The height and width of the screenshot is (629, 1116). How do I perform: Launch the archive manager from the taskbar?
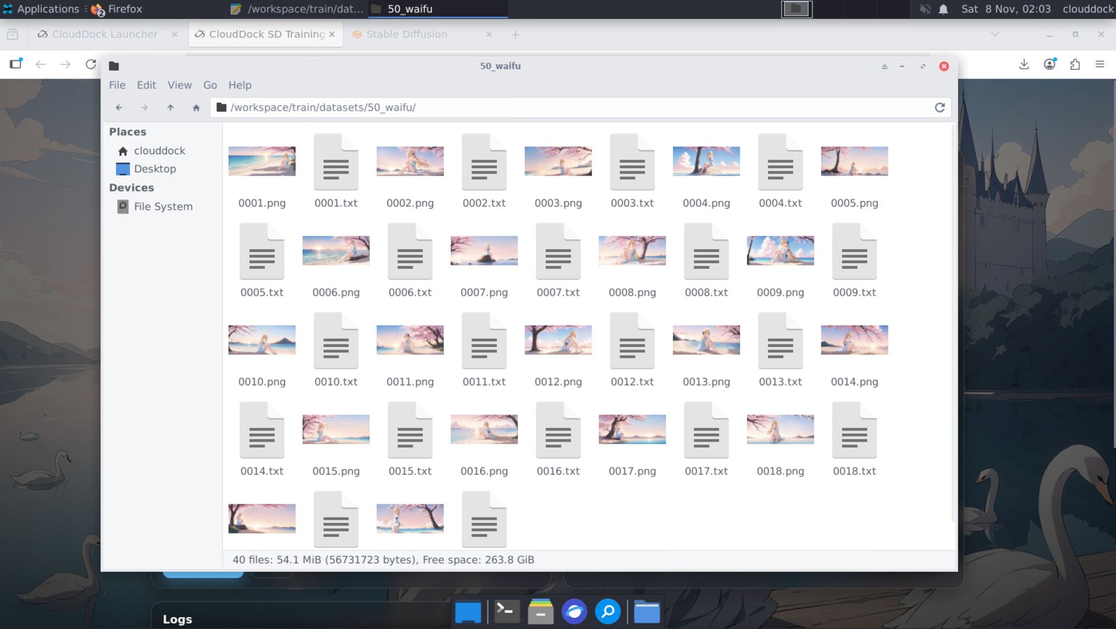click(540, 612)
